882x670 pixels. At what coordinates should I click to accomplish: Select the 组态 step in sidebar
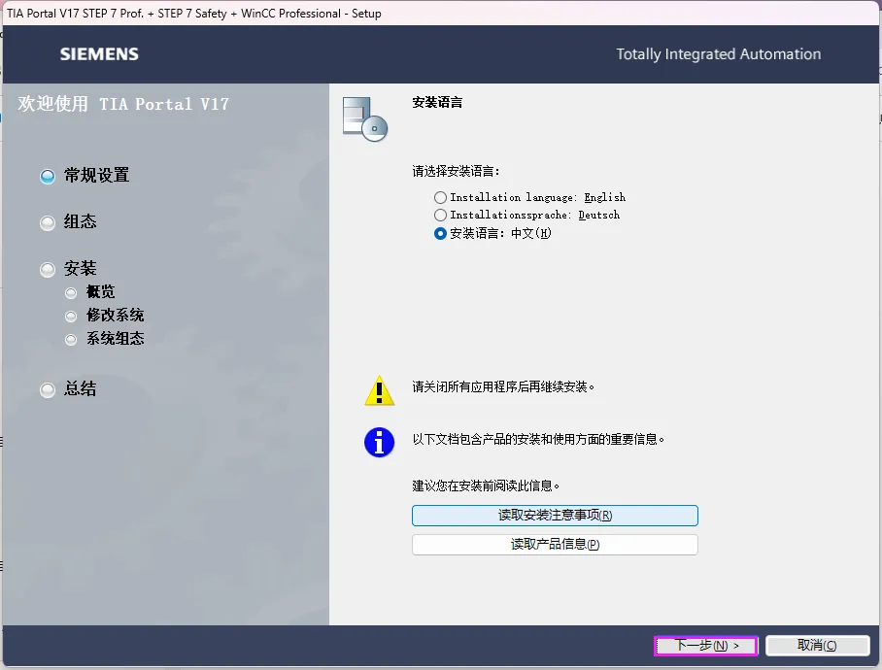[69, 222]
